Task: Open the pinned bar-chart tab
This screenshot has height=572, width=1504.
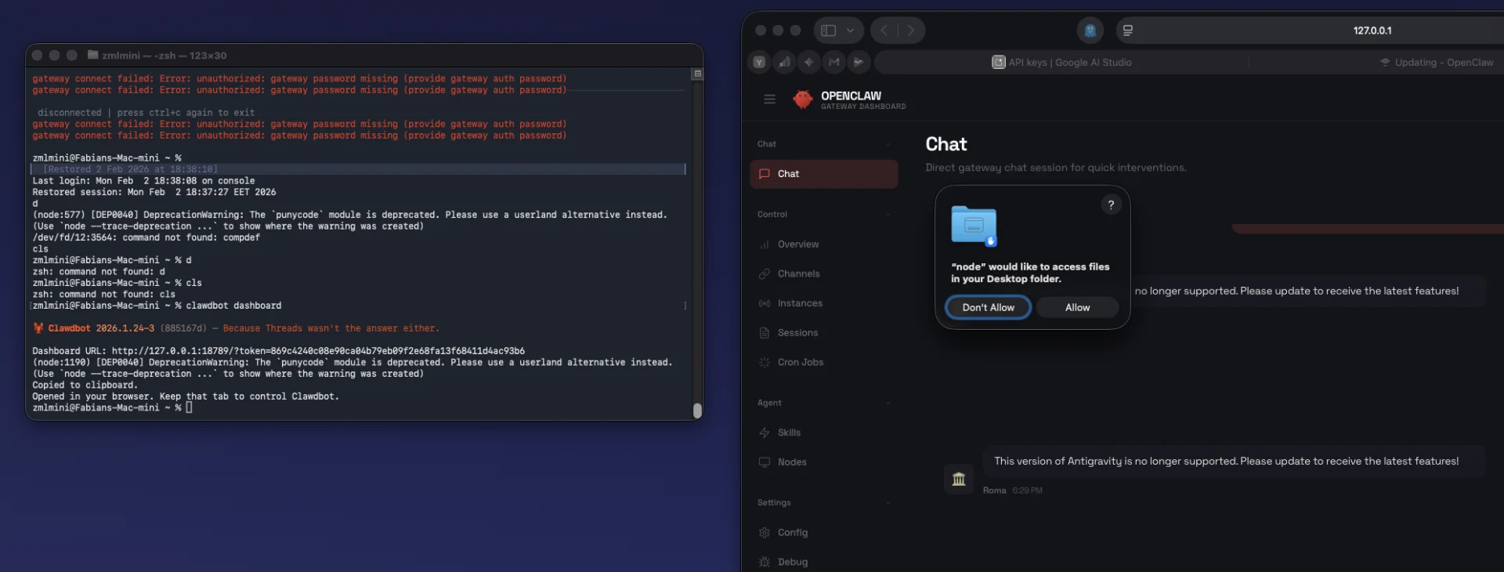Action: pos(784,62)
